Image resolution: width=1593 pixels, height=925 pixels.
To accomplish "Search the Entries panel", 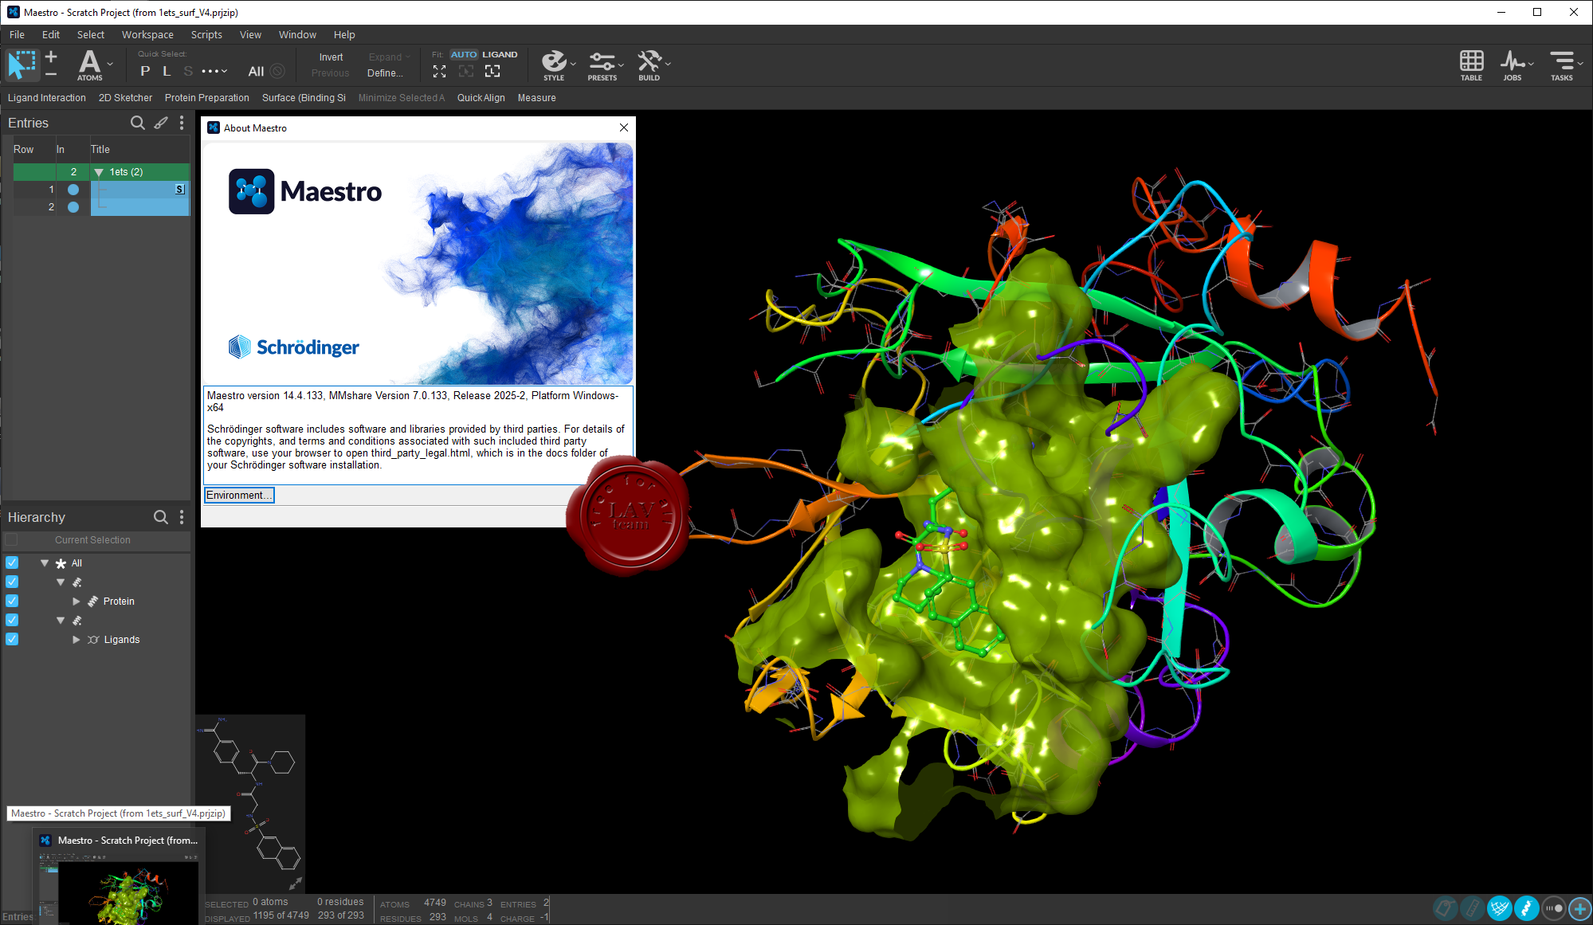I will tap(138, 123).
